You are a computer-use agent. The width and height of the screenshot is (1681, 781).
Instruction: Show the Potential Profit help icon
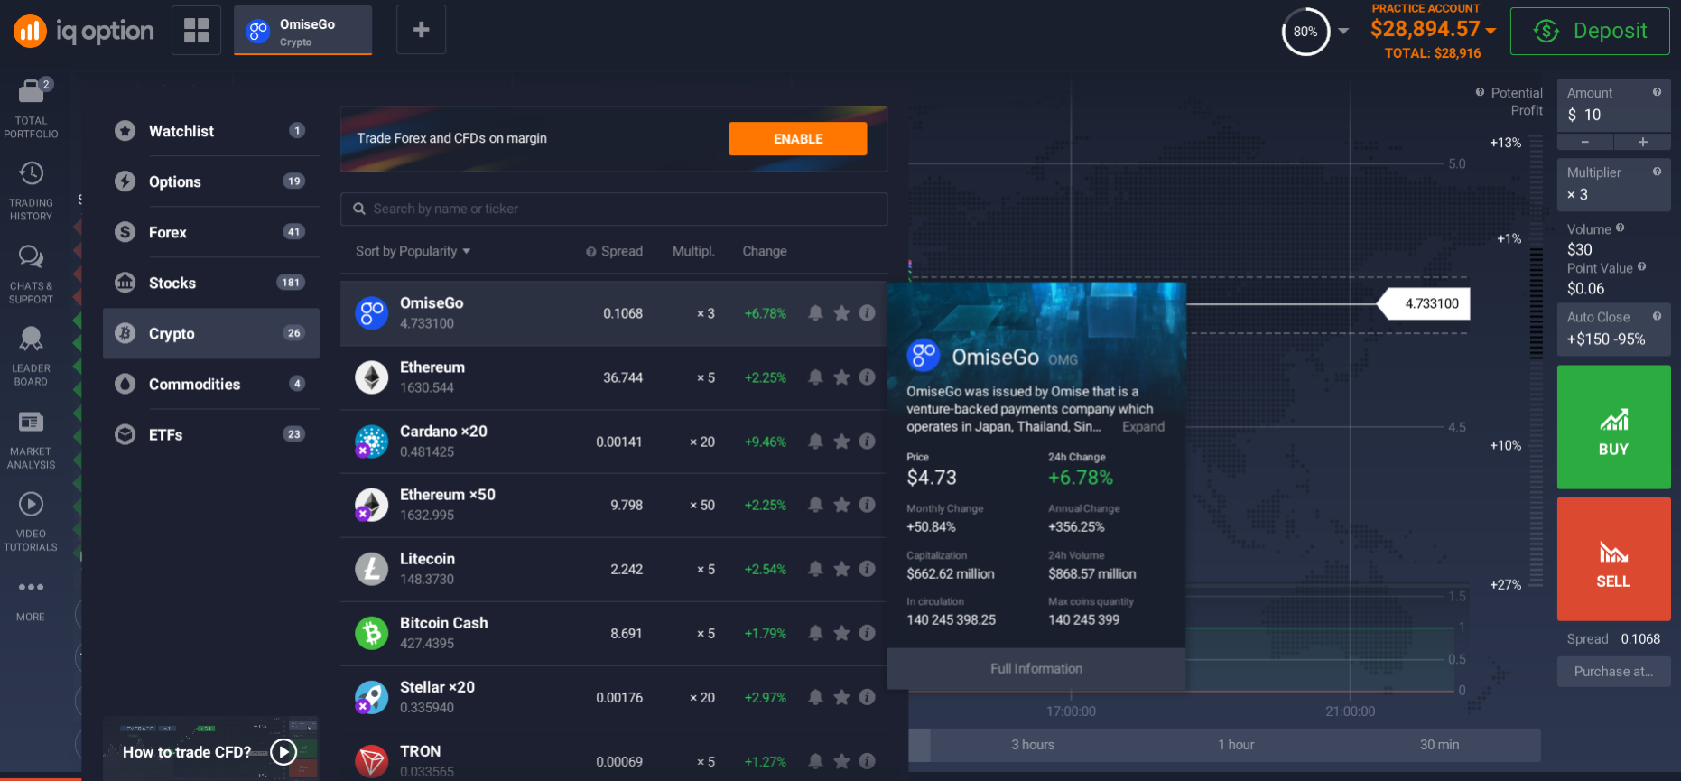[x=1480, y=92]
